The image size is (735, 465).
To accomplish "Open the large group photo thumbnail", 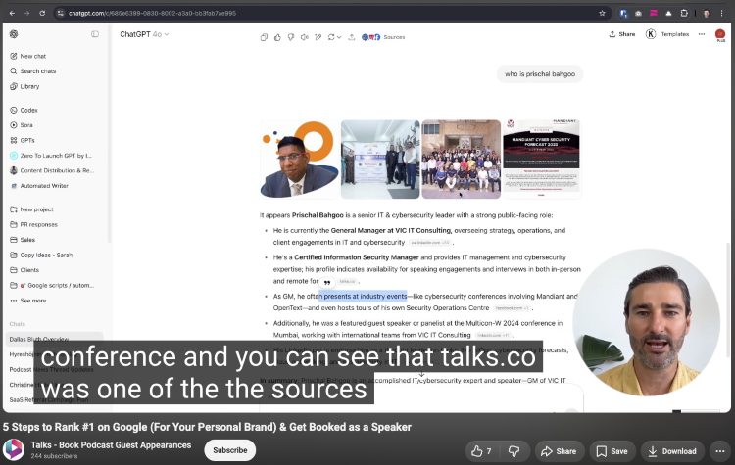I will (462, 160).
